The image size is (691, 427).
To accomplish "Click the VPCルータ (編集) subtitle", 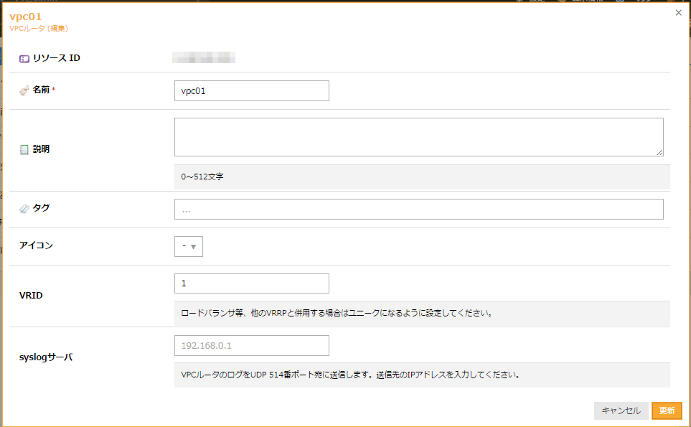I will [x=39, y=29].
